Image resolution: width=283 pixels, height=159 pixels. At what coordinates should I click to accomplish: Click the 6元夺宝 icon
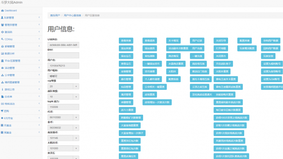(x=2, y=118)
